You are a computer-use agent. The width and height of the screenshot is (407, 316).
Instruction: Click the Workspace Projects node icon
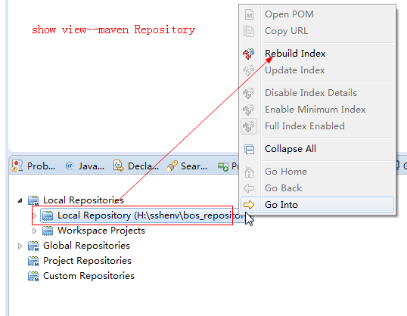[48, 231]
